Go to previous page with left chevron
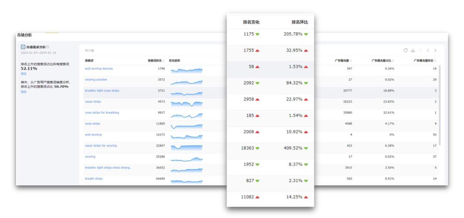The width and height of the screenshot is (464, 218). point(427,50)
